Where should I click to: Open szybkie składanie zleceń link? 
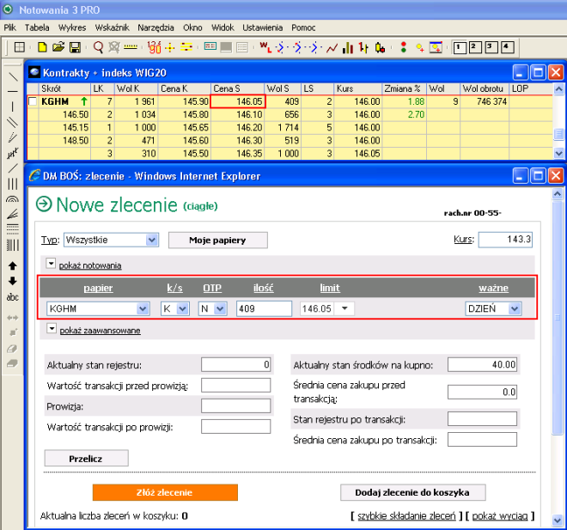[406, 516]
